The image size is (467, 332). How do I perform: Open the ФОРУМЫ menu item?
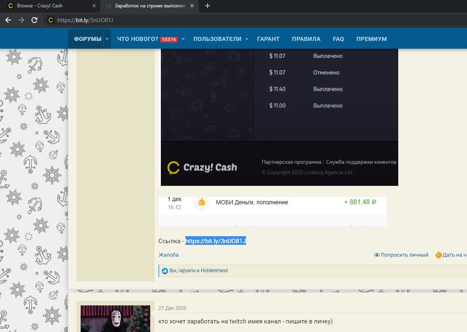coord(88,39)
